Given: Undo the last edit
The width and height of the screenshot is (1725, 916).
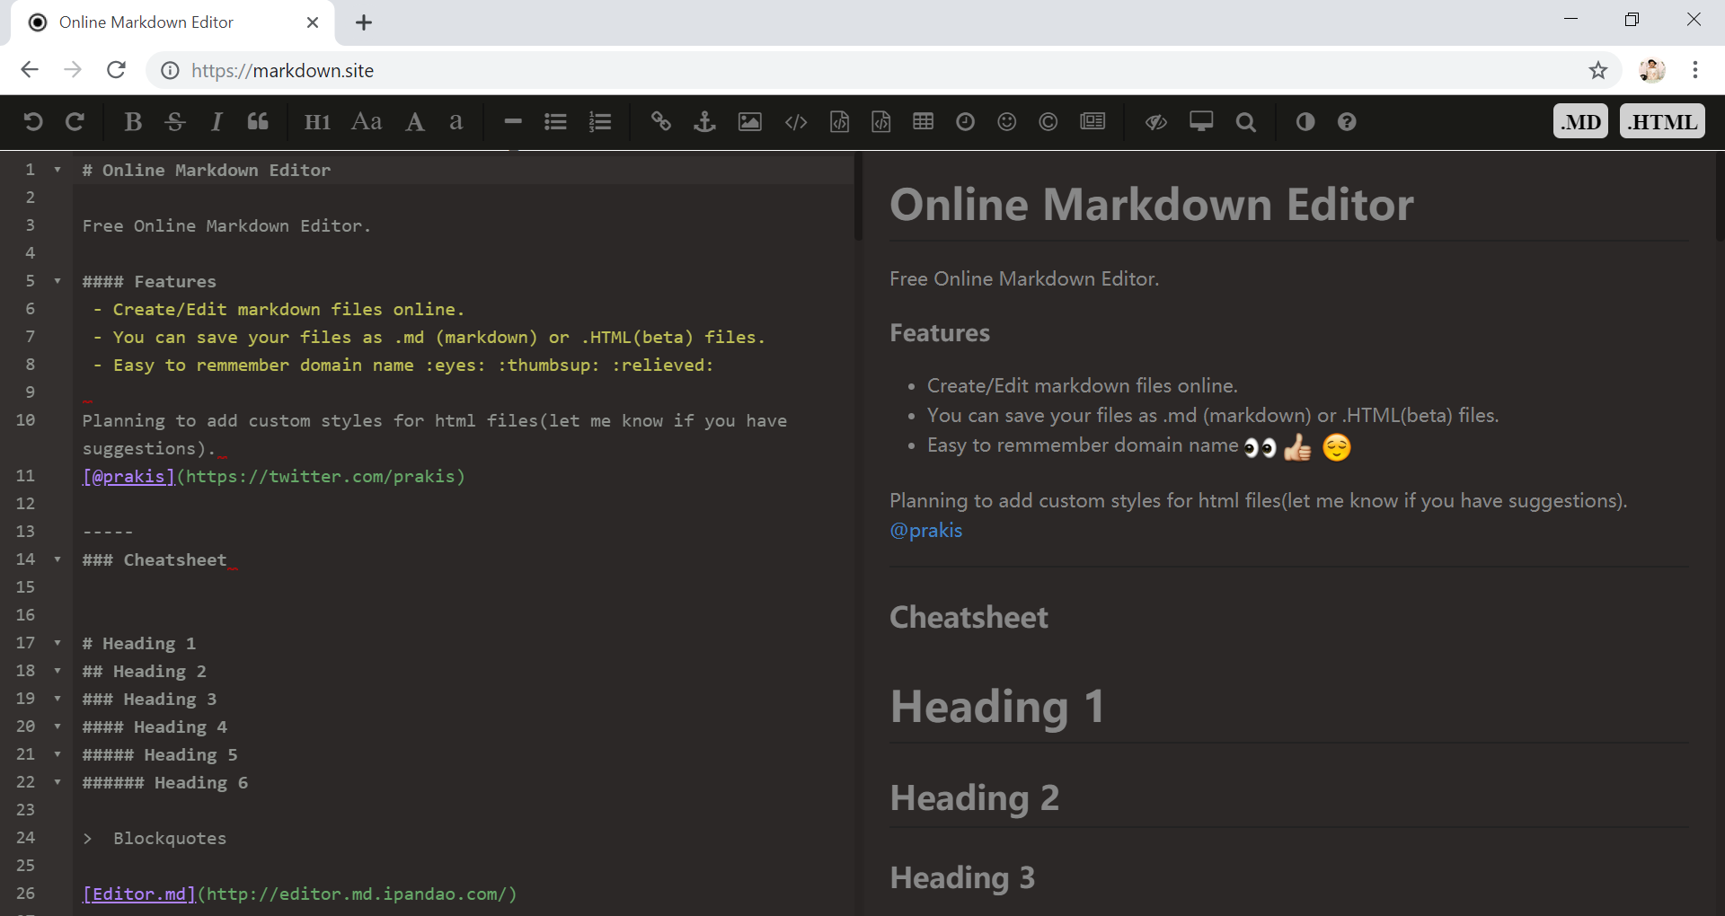Looking at the screenshot, I should tap(34, 121).
